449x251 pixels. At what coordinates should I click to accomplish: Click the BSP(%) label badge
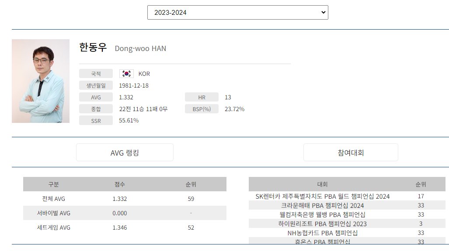pyautogui.click(x=202, y=109)
